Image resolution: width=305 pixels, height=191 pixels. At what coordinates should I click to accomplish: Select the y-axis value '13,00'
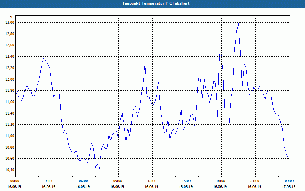10,23
